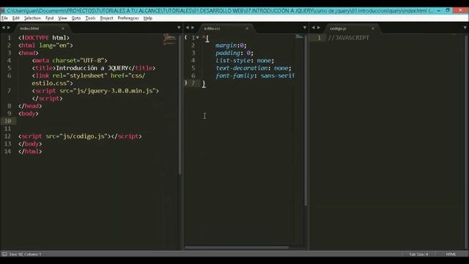Close the codigo.js tab
Screen dimensions: 469x264
click(373, 29)
